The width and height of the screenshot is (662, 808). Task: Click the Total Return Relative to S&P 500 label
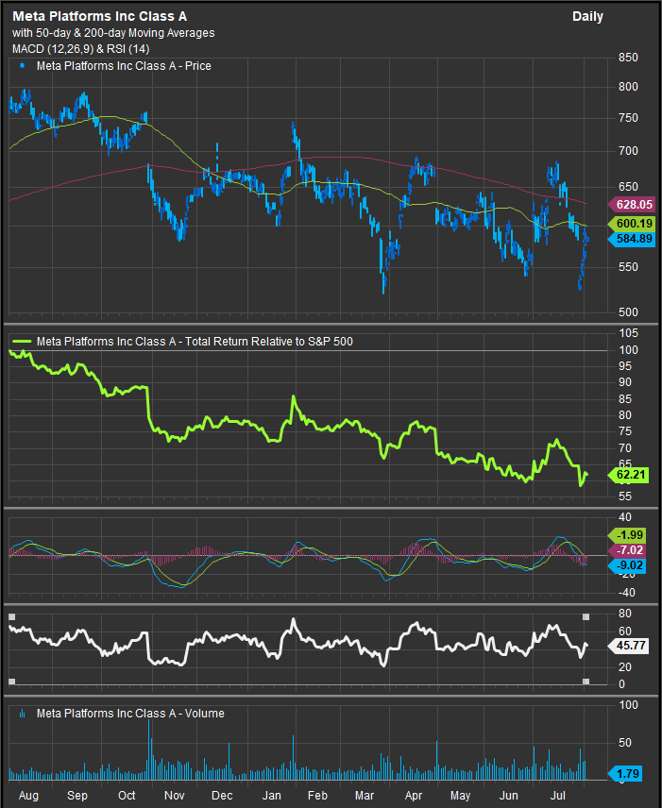coord(195,341)
